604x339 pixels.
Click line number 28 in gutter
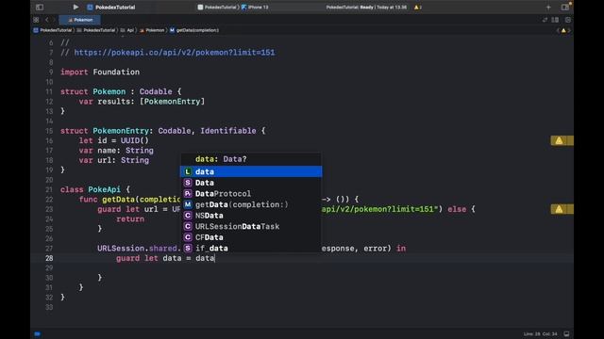(x=49, y=258)
